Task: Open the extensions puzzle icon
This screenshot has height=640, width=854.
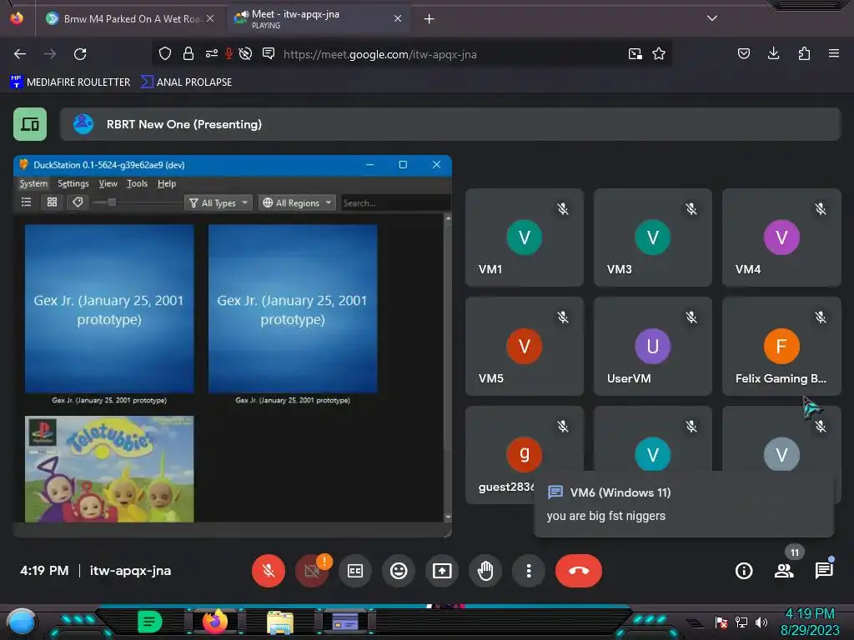Action: [x=804, y=53]
